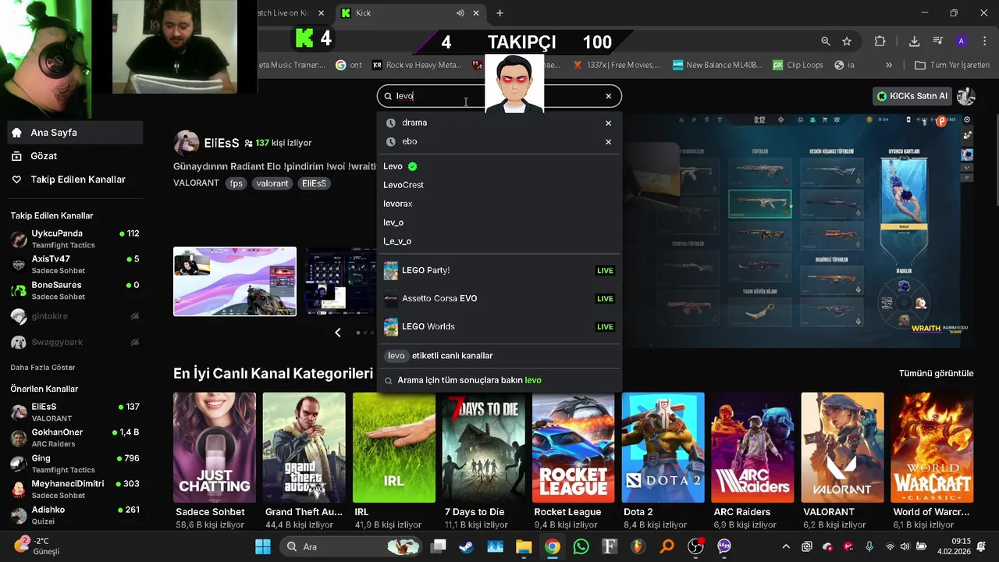Image resolution: width=999 pixels, height=562 pixels.
Task: Open GokhanOner recommended channel
Action: (76, 438)
